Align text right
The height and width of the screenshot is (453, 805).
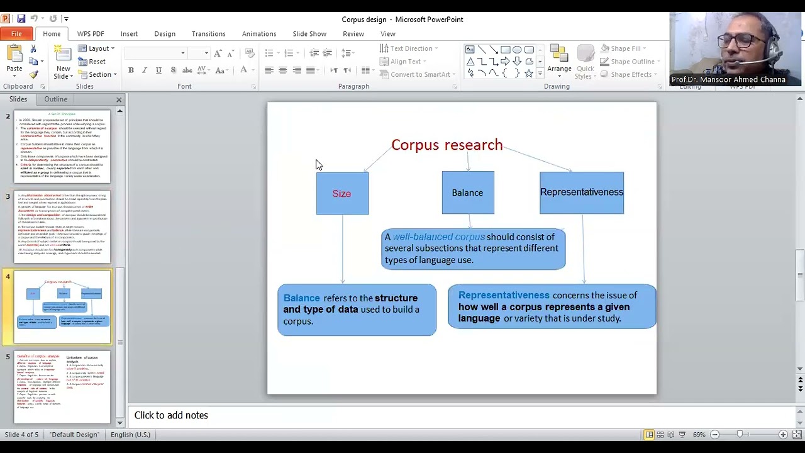[297, 70]
